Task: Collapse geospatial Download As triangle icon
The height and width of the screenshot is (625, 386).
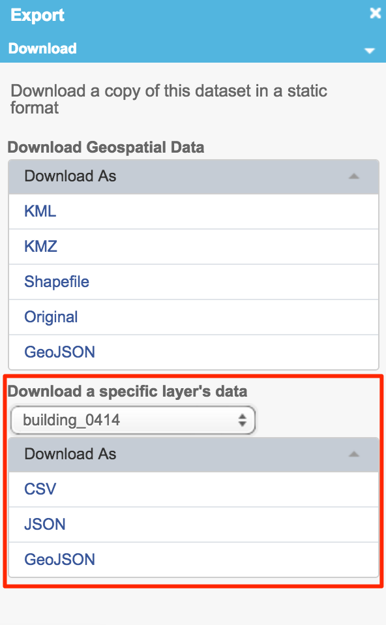Action: (354, 176)
